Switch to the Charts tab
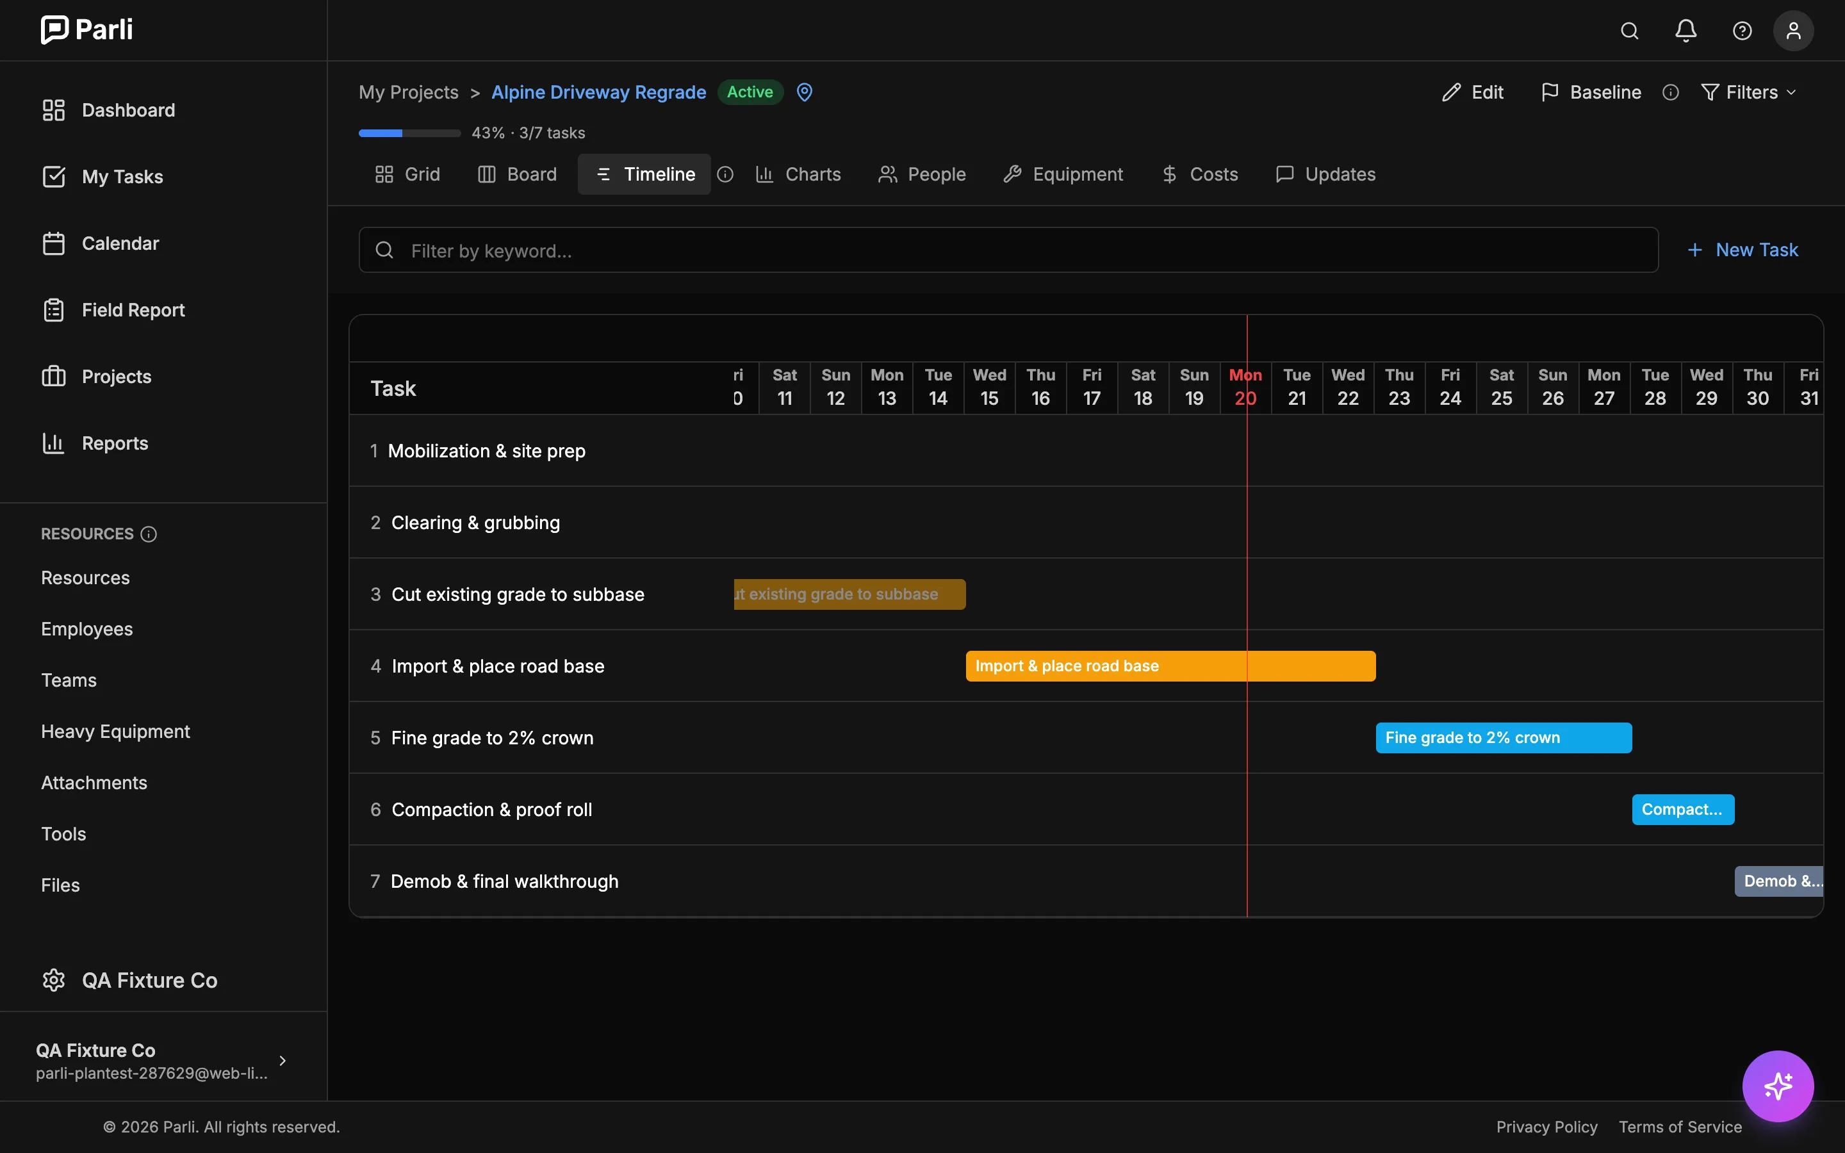This screenshot has width=1845, height=1153. point(798,175)
